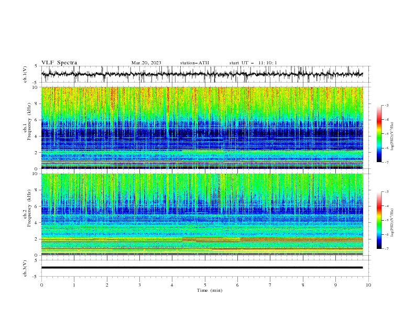
Task: Click the ch.2 frequency tick "2"
Action: [x=37, y=239]
